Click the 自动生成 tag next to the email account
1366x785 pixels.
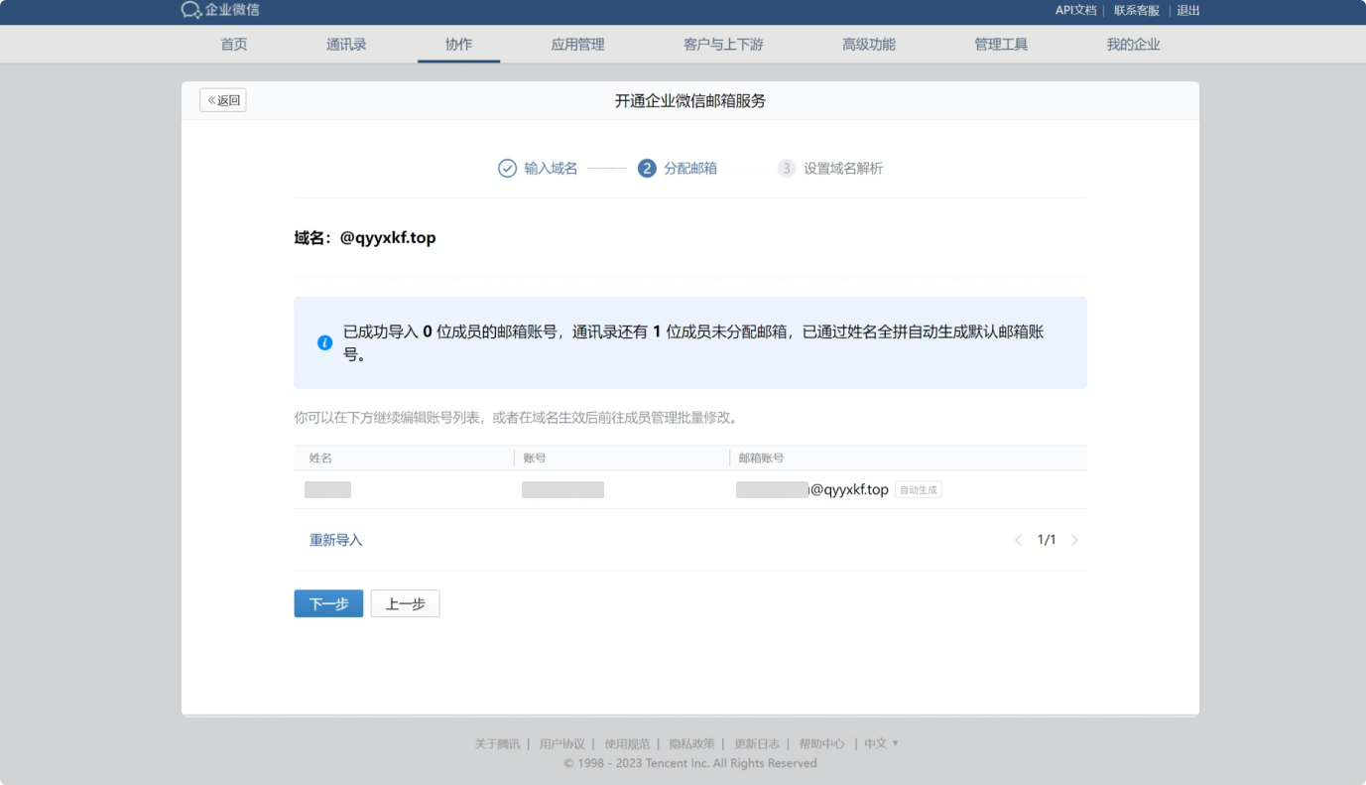click(x=918, y=489)
